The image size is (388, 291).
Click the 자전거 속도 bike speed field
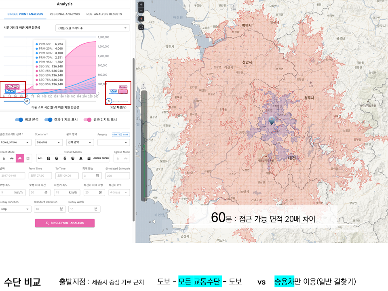[67, 192]
